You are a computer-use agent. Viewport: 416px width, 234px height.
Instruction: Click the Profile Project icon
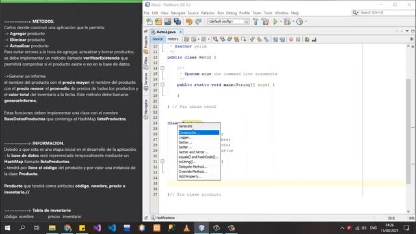300,21
